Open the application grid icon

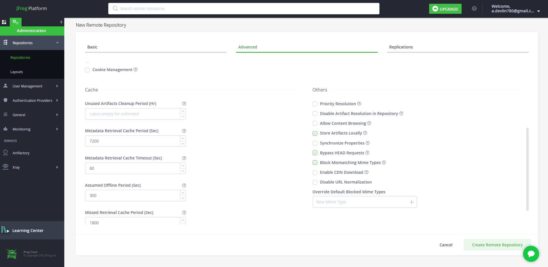[x=4, y=22]
